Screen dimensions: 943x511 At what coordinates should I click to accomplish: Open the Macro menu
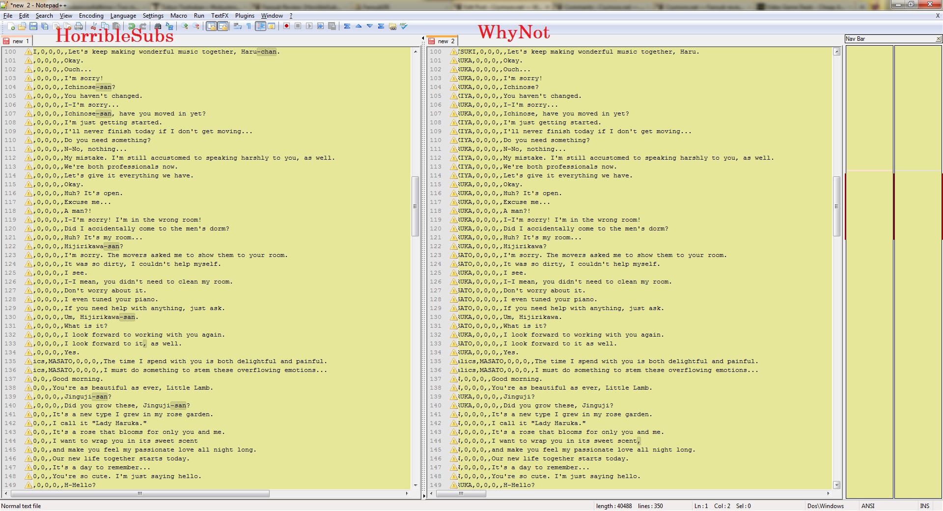click(x=179, y=16)
